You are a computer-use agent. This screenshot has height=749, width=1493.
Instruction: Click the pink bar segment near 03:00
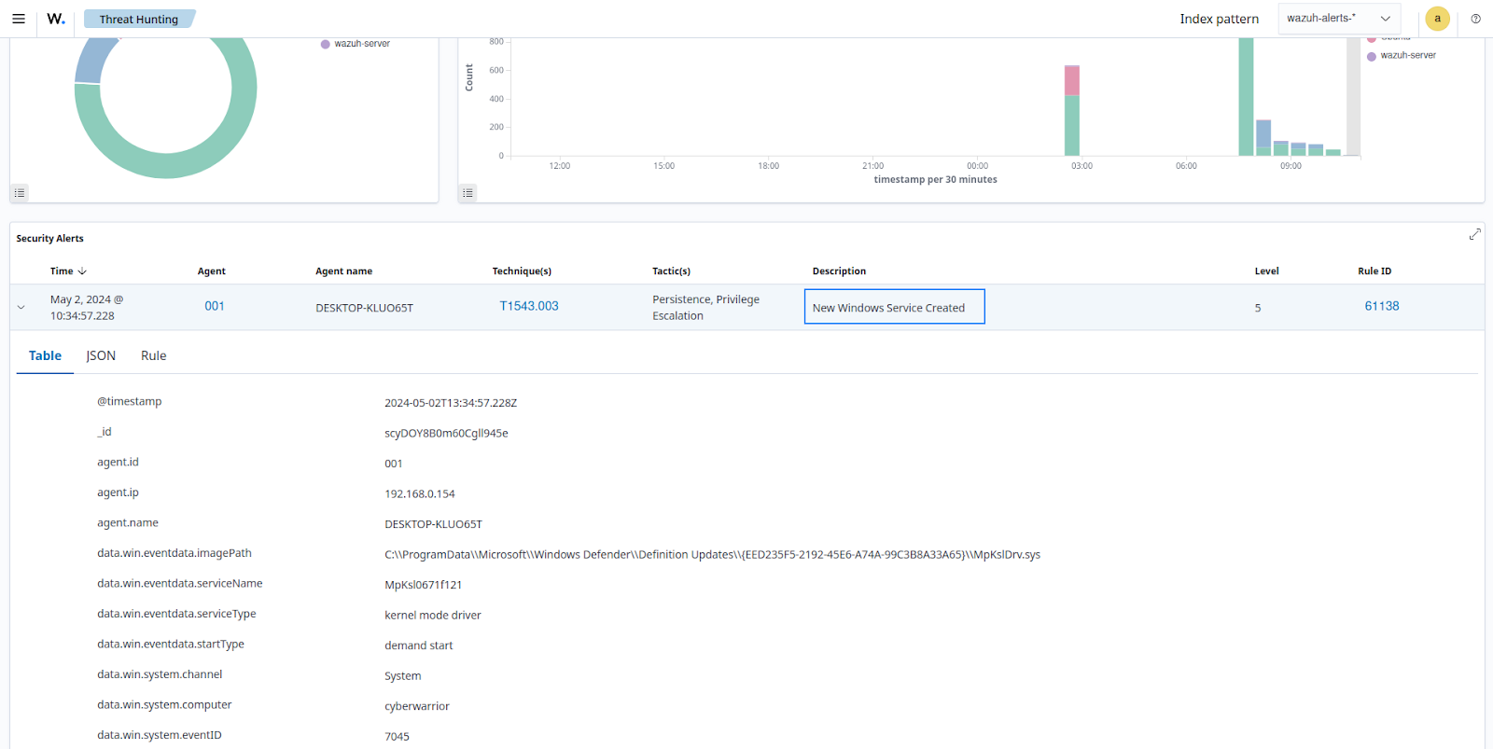tap(1072, 80)
